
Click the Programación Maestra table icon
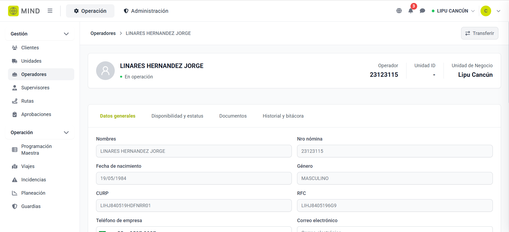pyautogui.click(x=15, y=150)
